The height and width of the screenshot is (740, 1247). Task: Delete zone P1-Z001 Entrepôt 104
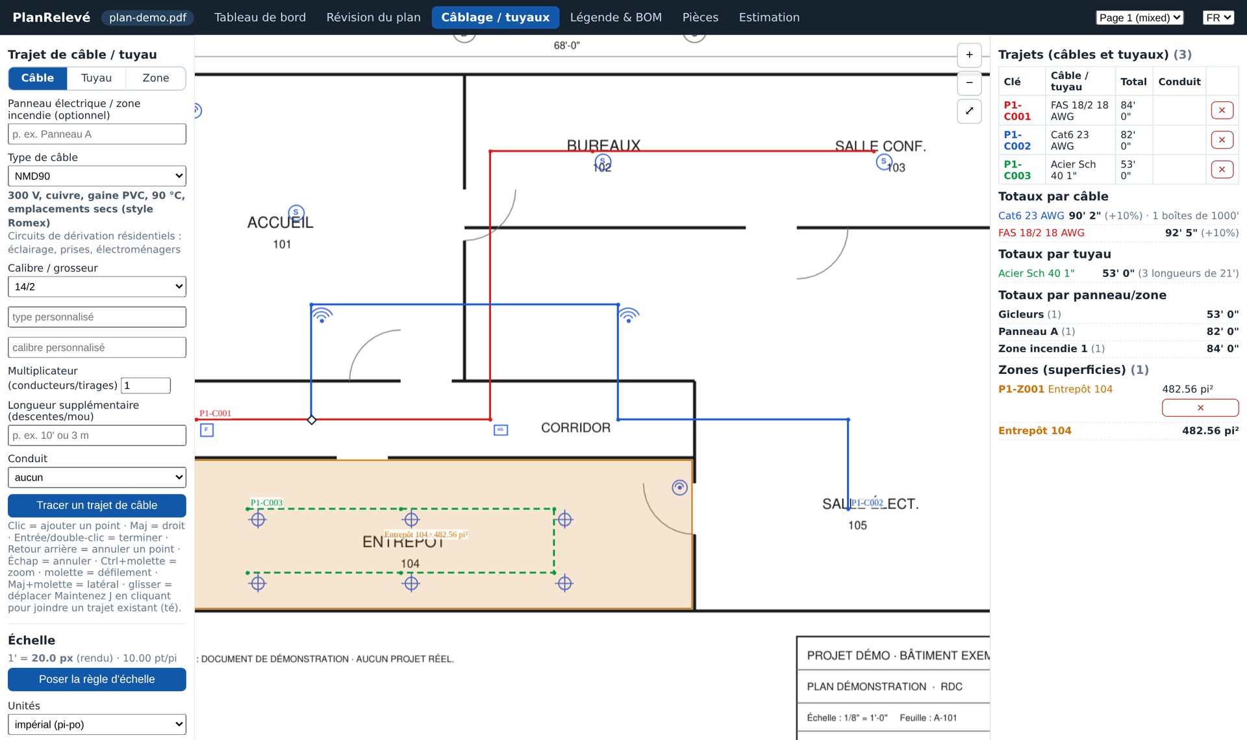(x=1200, y=408)
